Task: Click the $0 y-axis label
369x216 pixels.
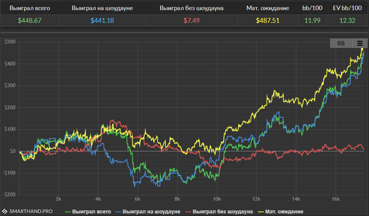Action: coord(13,151)
